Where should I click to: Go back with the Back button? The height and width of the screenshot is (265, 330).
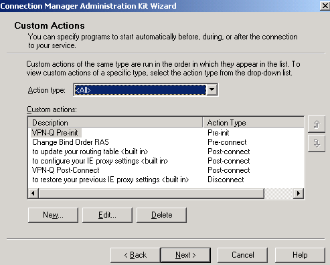(x=135, y=255)
